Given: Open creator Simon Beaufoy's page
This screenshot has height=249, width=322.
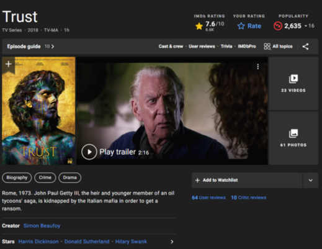Looking at the screenshot, I should click(42, 225).
